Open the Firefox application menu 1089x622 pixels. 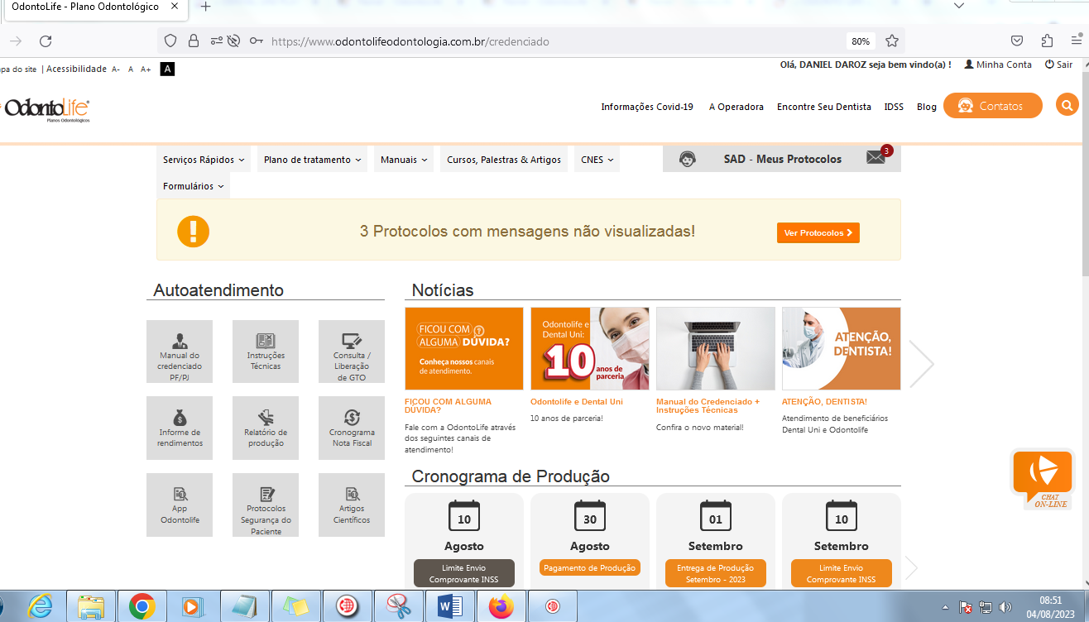(x=1076, y=39)
